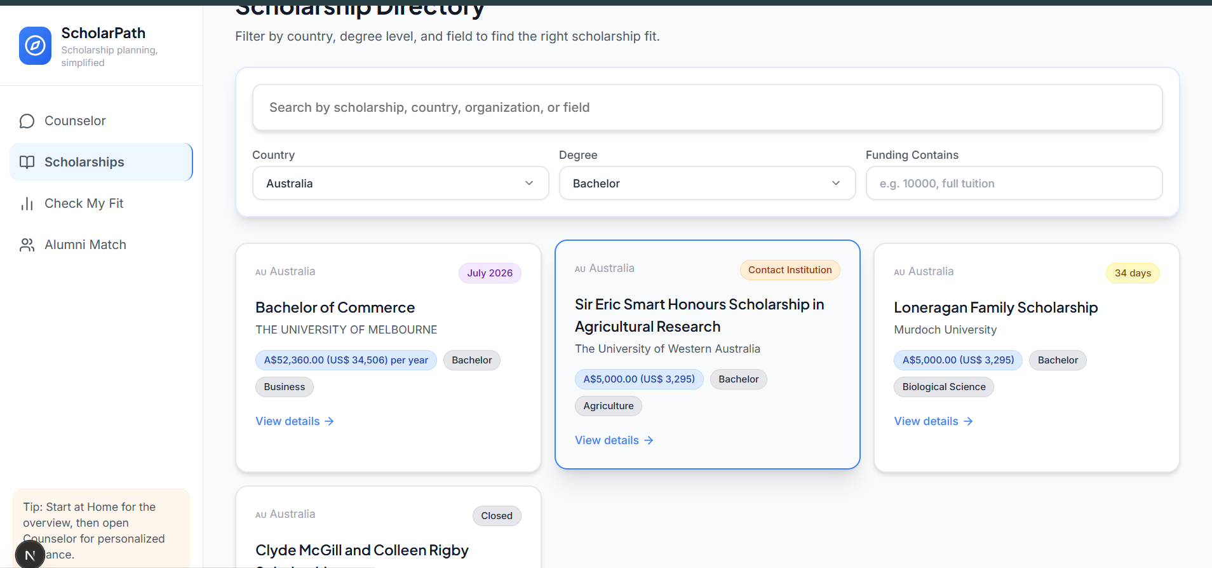The height and width of the screenshot is (568, 1212).
Task: Click the scholarship search field
Action: (707, 107)
